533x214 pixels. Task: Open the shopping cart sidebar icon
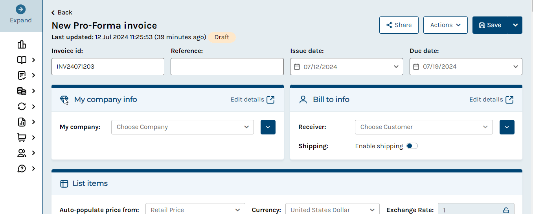(x=22, y=138)
